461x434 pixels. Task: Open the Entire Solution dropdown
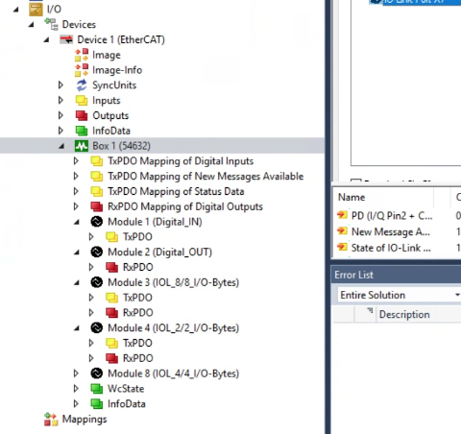[457, 295]
